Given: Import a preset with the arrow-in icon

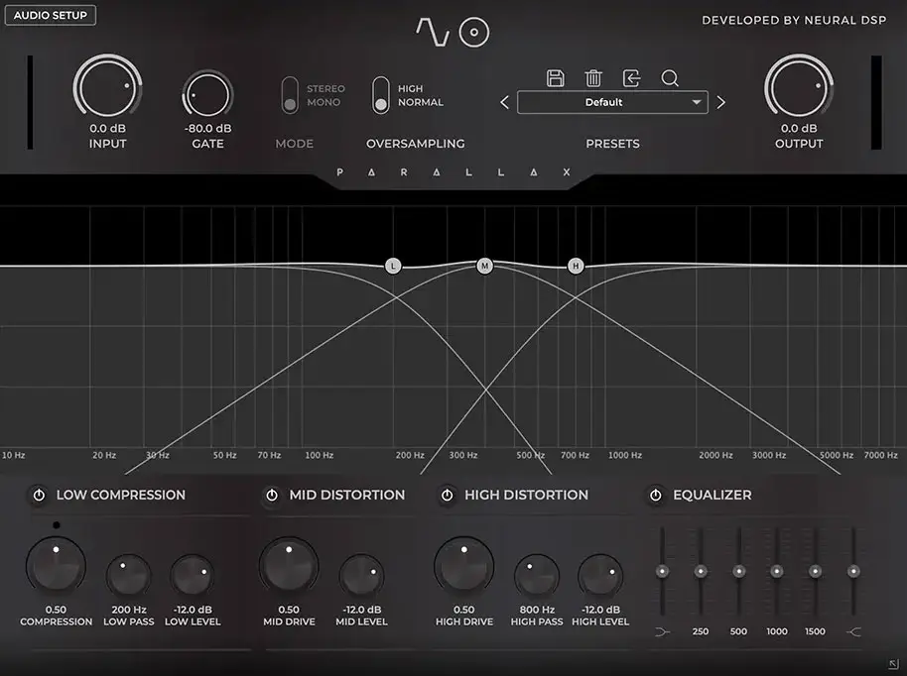Looking at the screenshot, I should click(x=632, y=78).
